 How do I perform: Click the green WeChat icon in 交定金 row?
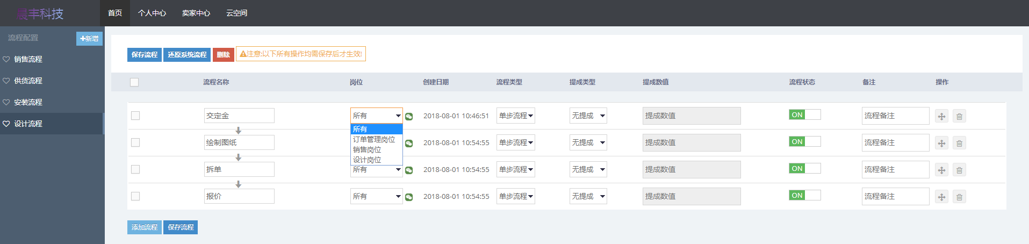pos(409,117)
